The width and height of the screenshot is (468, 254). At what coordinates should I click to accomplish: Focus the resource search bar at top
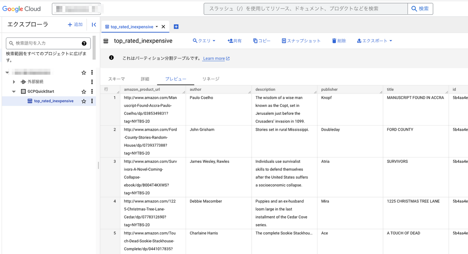(x=305, y=9)
